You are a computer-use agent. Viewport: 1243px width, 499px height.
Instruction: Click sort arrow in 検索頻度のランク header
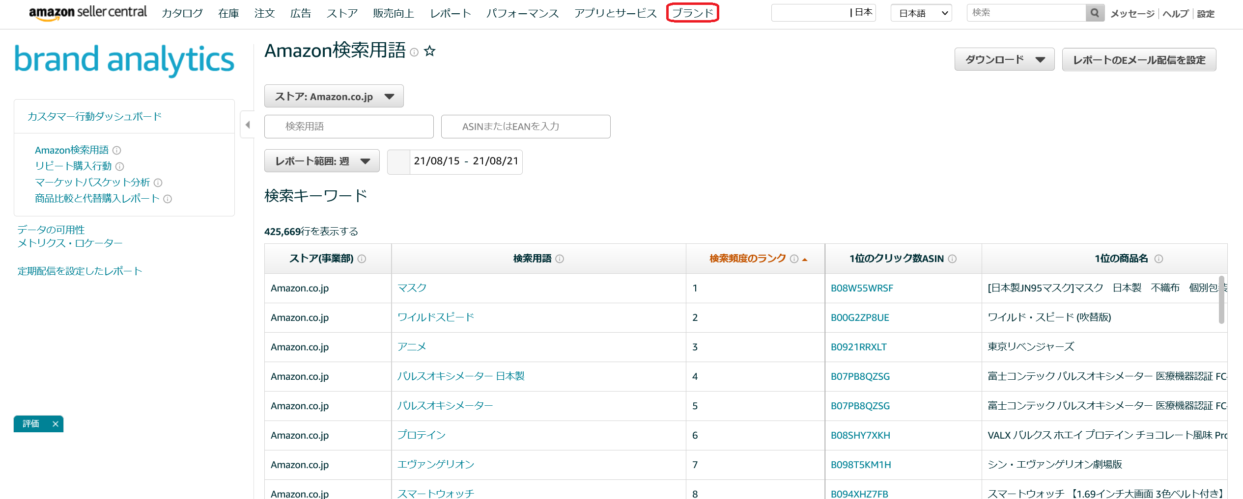(805, 260)
